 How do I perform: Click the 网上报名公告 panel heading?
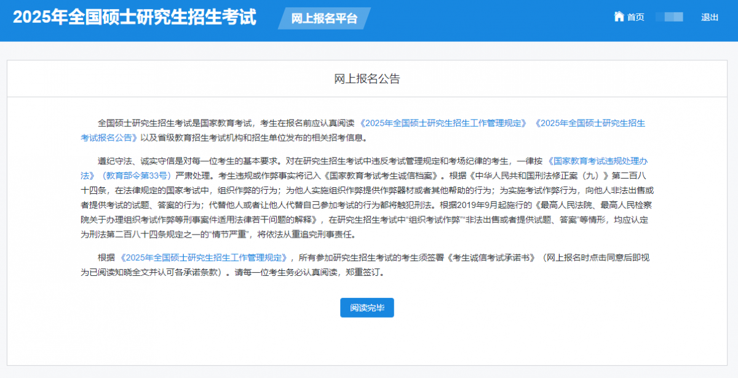click(367, 79)
